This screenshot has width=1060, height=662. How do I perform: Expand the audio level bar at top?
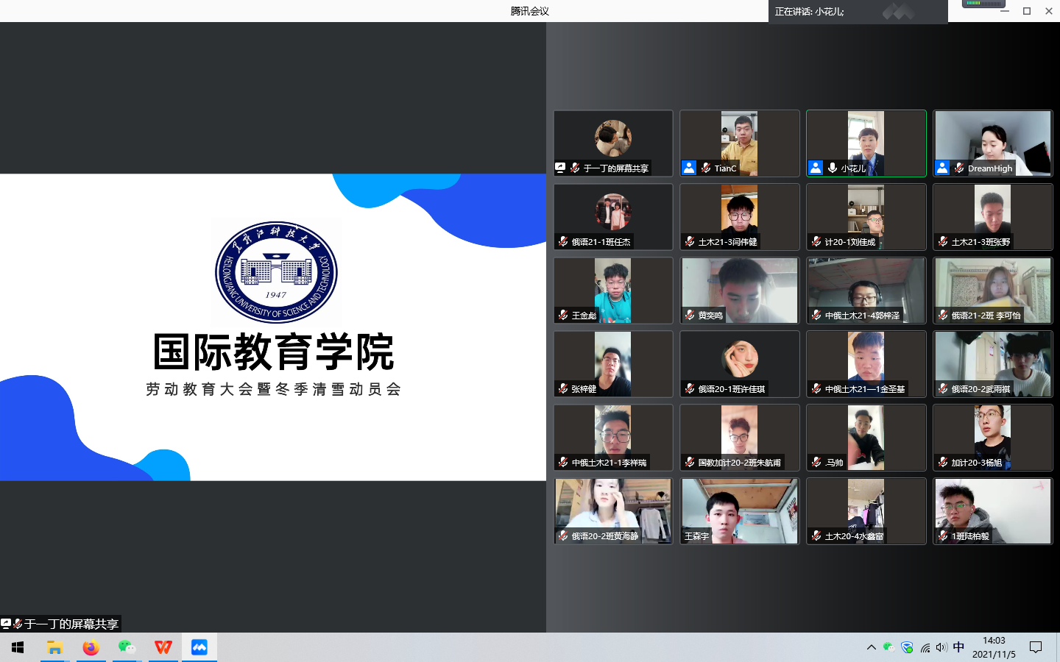[x=983, y=4]
